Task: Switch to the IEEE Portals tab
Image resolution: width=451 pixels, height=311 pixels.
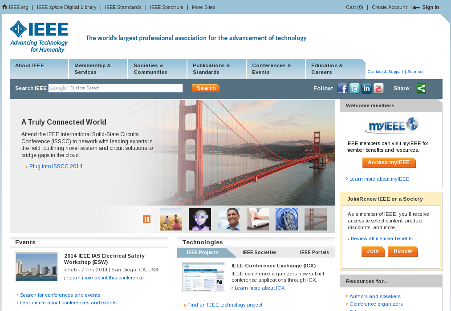Action: coord(314,252)
